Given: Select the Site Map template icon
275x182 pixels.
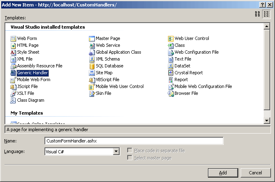Looking at the screenshot, I should point(92,73).
